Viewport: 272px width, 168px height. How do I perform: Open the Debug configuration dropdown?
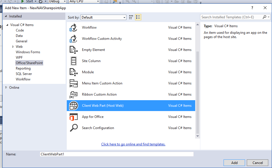tap(57, 1)
